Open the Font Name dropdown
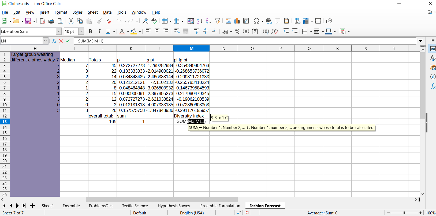Screen dimensions: 436x216 [x=59, y=32]
